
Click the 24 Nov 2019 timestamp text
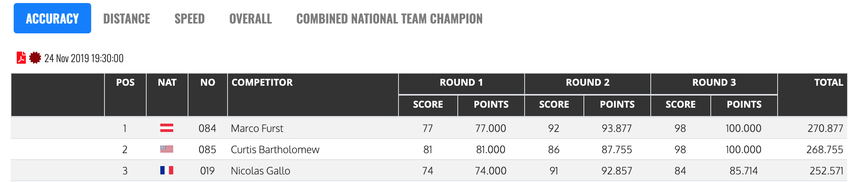point(84,58)
